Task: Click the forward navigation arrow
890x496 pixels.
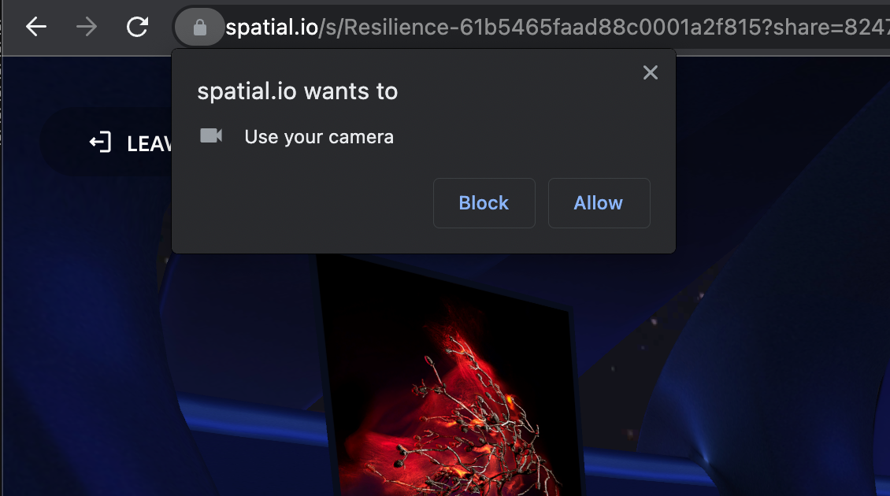Action: point(87,27)
